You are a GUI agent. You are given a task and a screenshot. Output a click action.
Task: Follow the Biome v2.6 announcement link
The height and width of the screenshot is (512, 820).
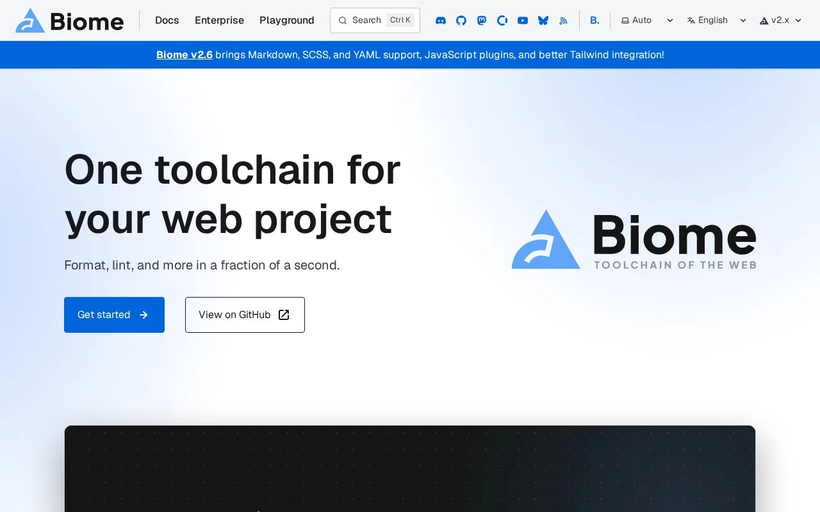click(184, 55)
